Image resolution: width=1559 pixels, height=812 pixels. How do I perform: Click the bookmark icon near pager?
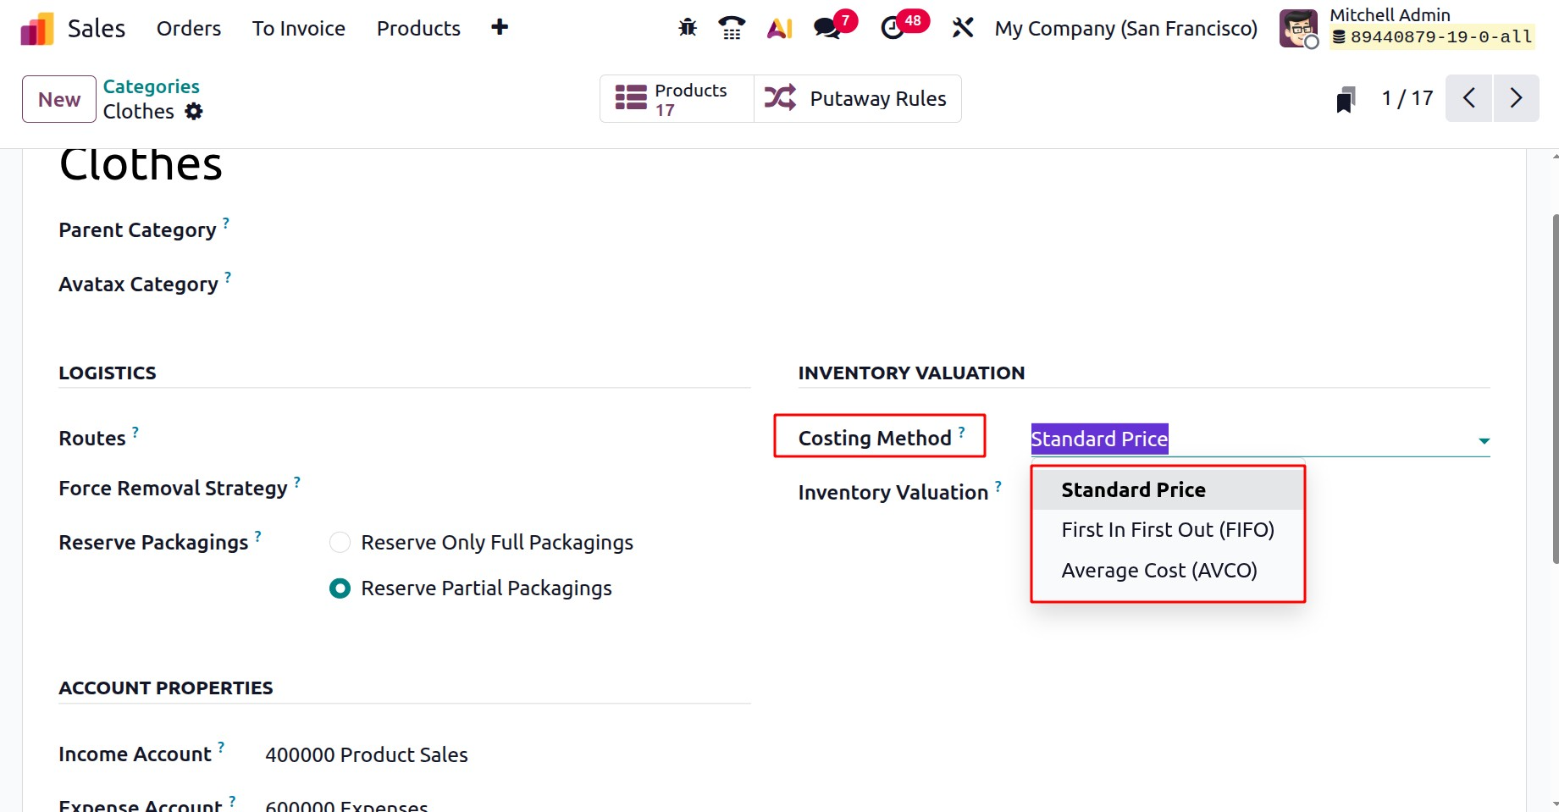[x=1346, y=99]
